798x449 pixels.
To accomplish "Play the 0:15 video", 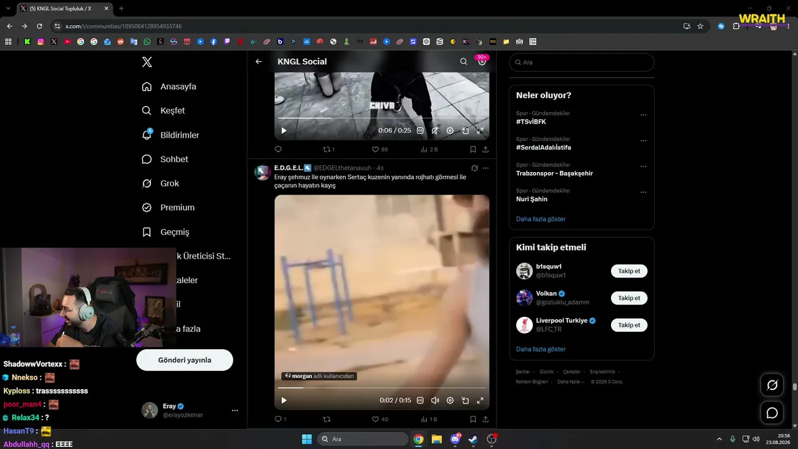I will pos(284,400).
